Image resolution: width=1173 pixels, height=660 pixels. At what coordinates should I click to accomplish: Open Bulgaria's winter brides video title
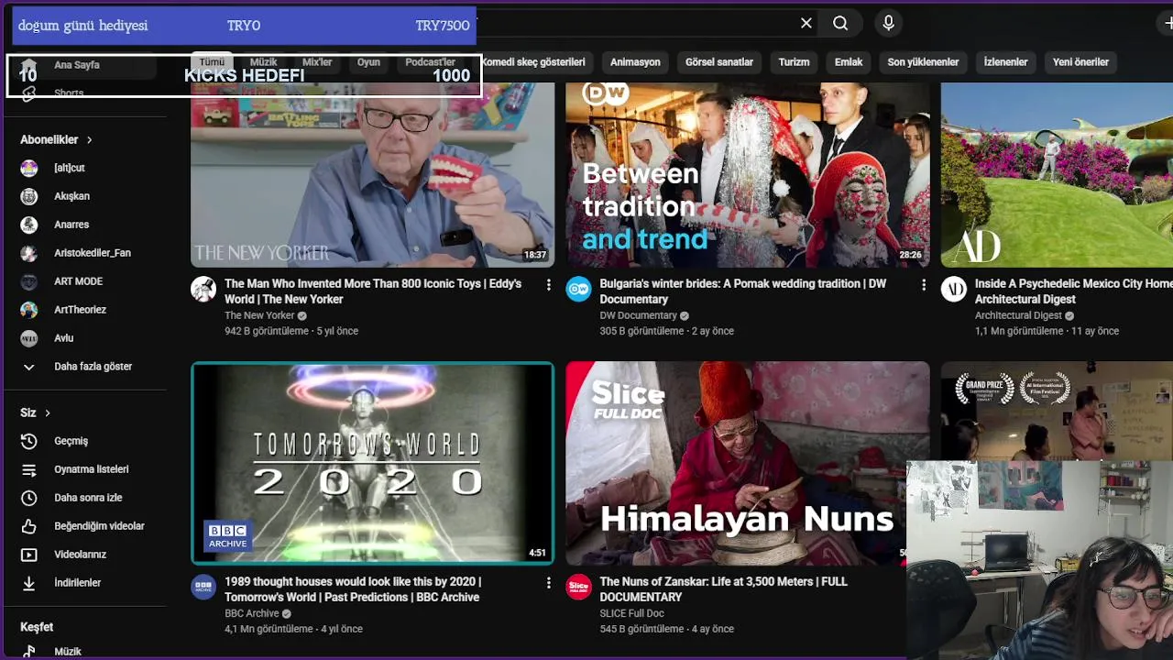[x=743, y=291]
